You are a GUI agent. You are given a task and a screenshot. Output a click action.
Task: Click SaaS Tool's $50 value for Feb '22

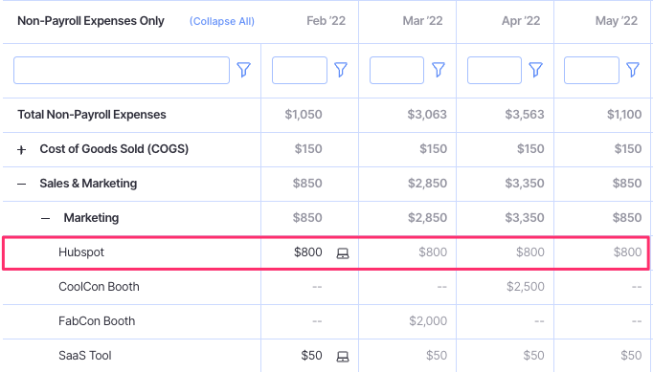[x=311, y=356]
